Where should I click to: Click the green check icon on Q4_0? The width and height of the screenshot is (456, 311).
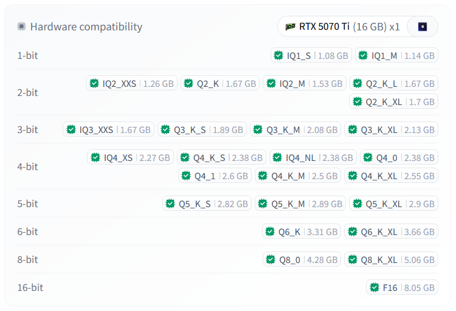368,157
